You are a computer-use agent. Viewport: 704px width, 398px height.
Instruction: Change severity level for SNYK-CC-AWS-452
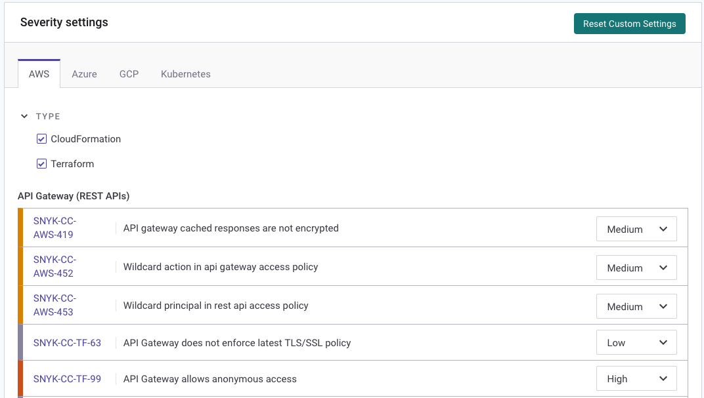tap(635, 268)
